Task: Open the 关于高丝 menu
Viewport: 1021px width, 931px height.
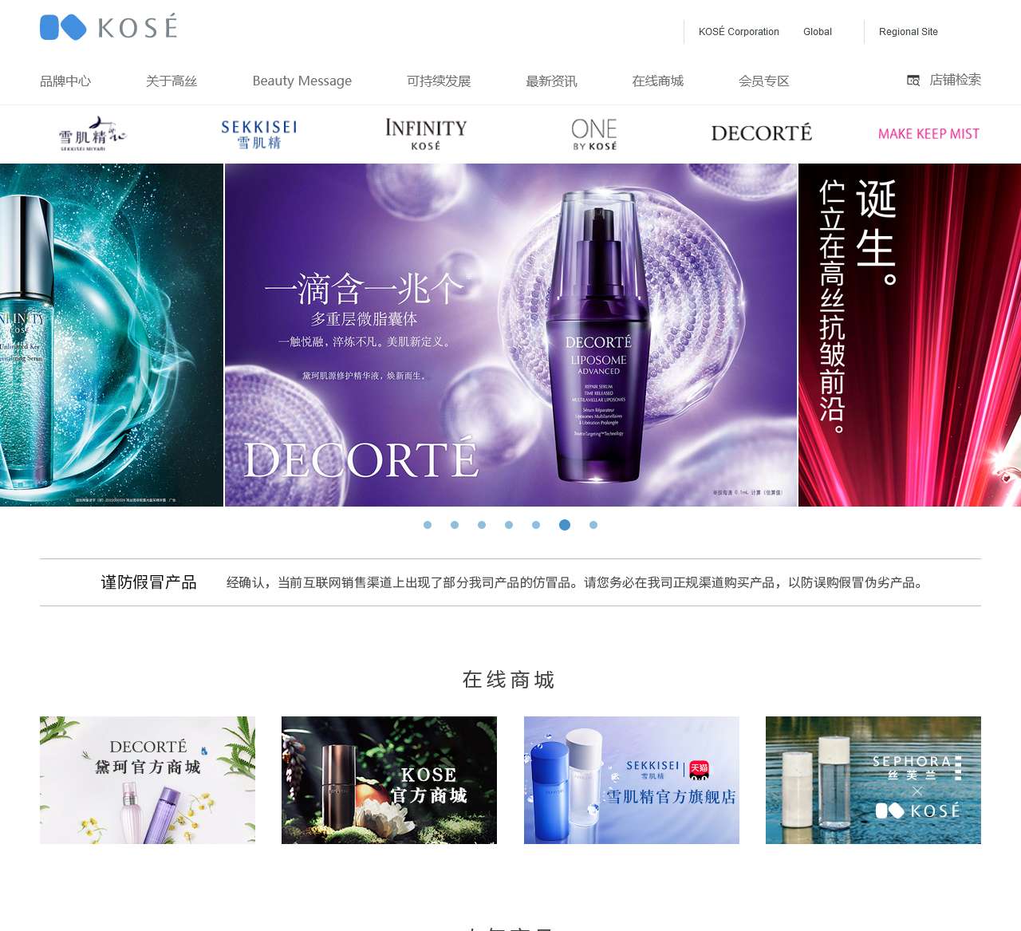Action: pos(171,81)
